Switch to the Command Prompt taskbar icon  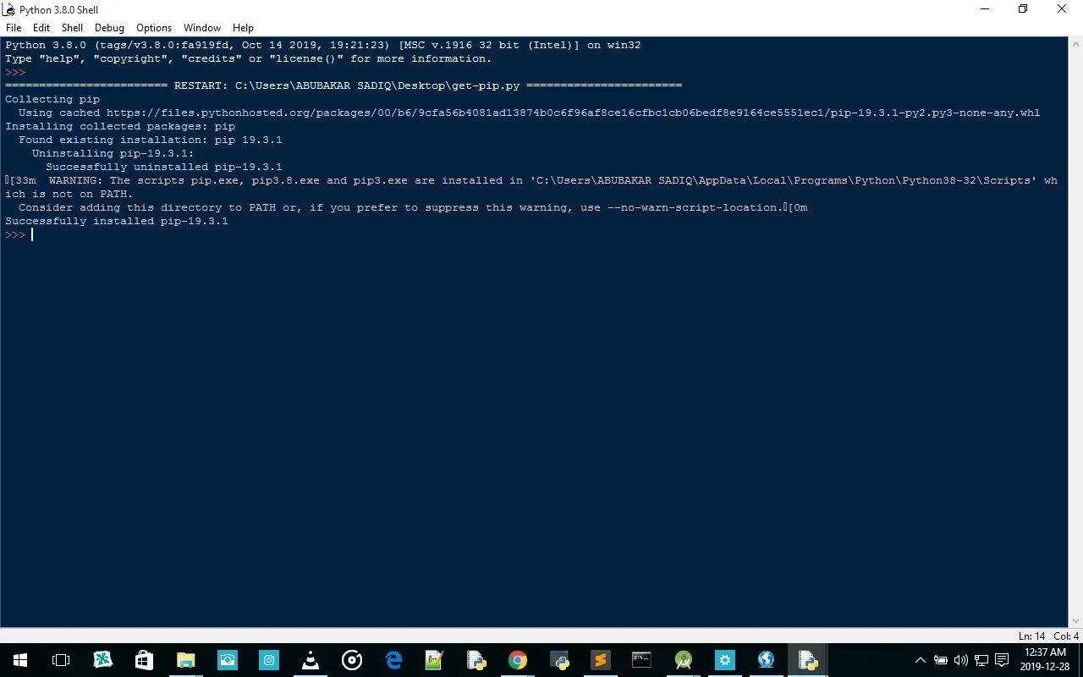(x=642, y=660)
